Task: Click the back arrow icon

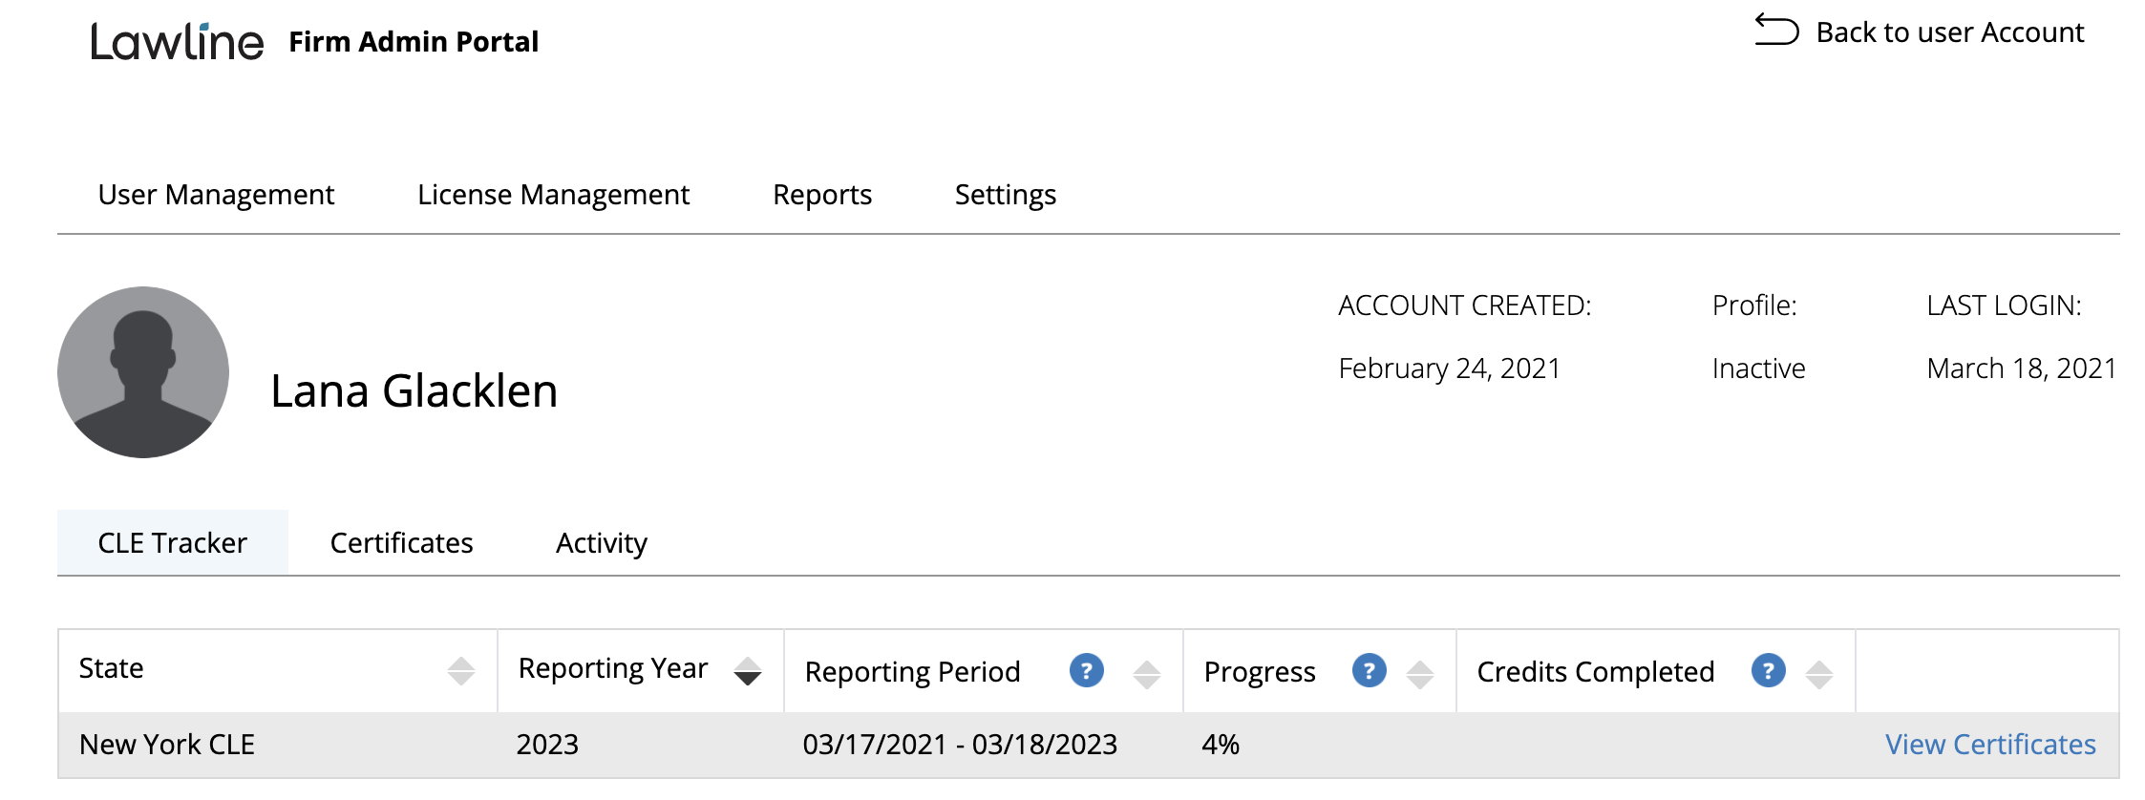Action: click(1776, 31)
